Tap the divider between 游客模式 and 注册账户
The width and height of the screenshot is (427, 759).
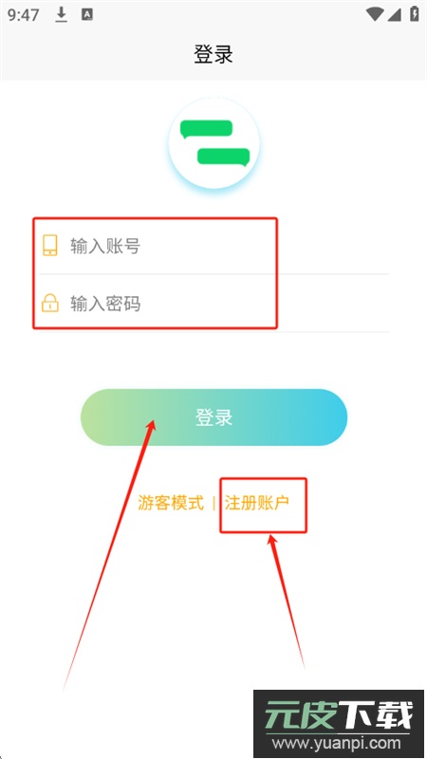(x=214, y=503)
